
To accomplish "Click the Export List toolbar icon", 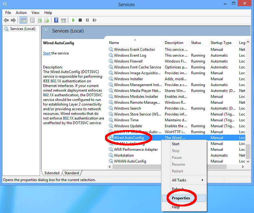I will [47, 20].
